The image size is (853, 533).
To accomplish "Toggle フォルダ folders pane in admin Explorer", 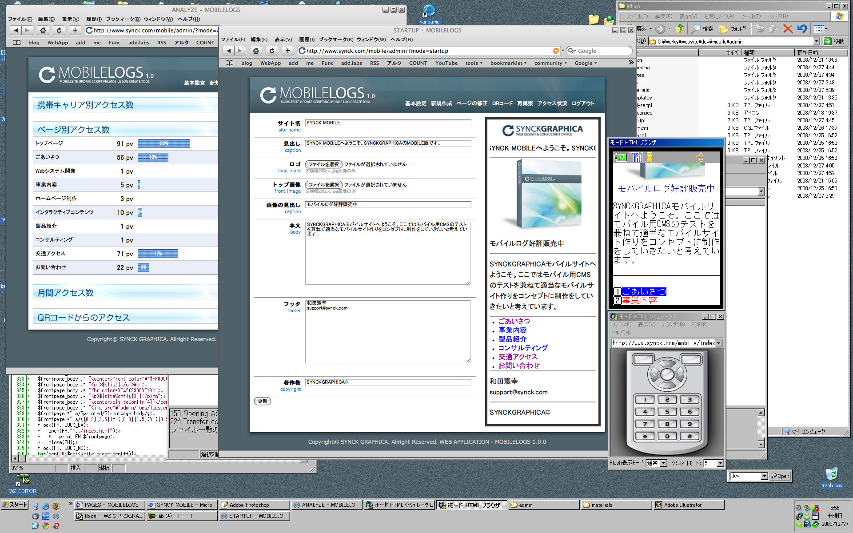I will (x=733, y=29).
